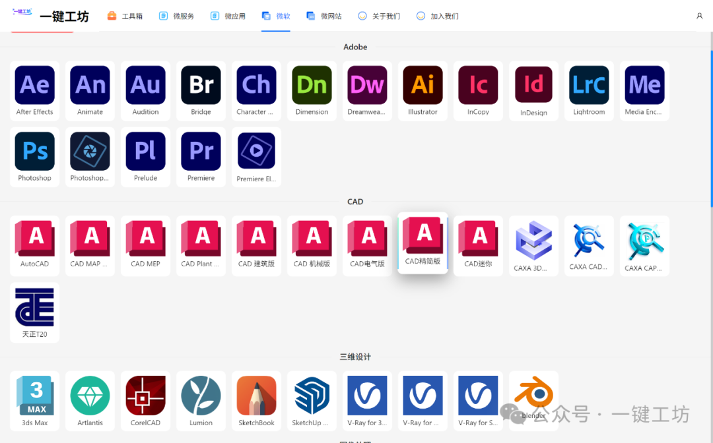Click the V-Ray for SketchUp icon
Viewport: 713px width, 443px height.
(478, 401)
